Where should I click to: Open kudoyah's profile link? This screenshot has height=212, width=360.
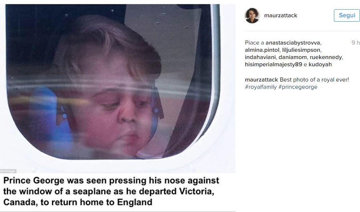tap(320, 64)
